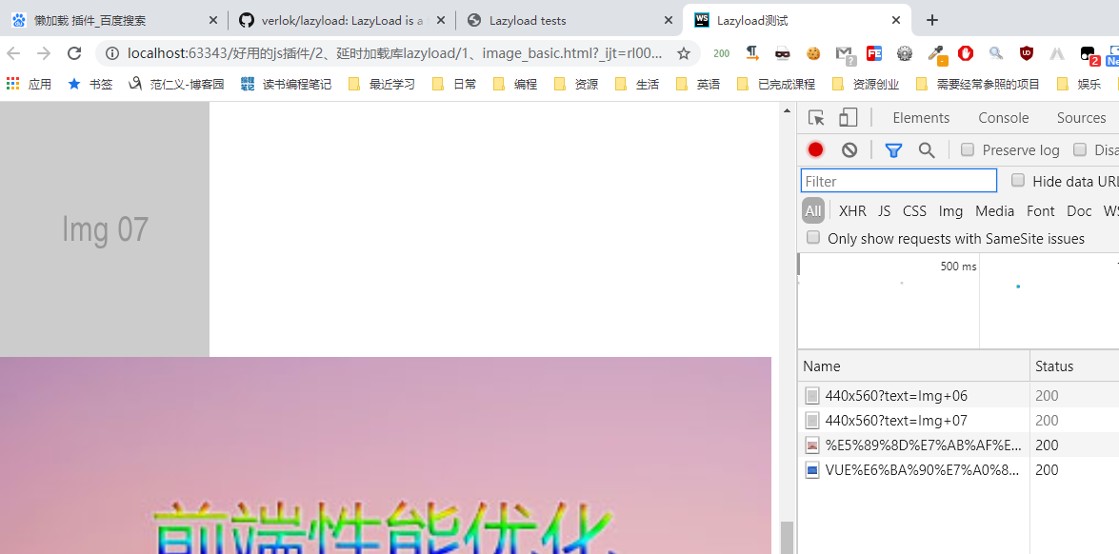This screenshot has width=1119, height=554.
Task: Switch to the Lazyload tests tab
Action: pos(569,20)
